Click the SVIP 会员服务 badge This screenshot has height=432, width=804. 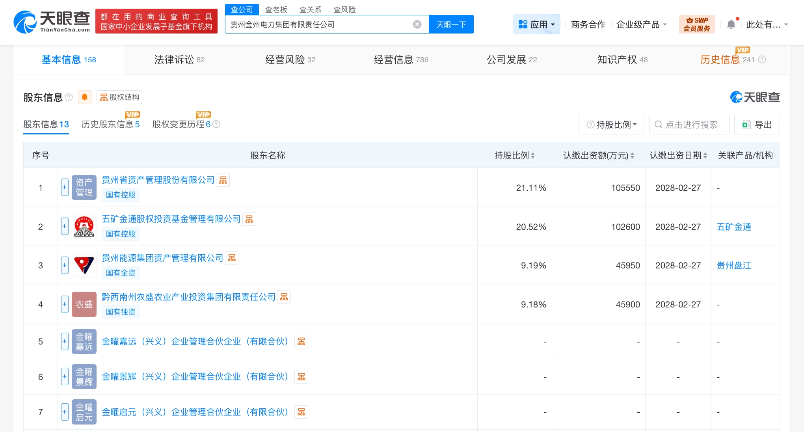(x=697, y=24)
